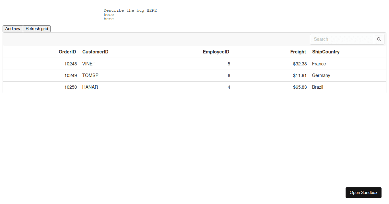Screen dimensions: 389x204
Task: Click the Brazil ship country cell
Action: [317, 87]
